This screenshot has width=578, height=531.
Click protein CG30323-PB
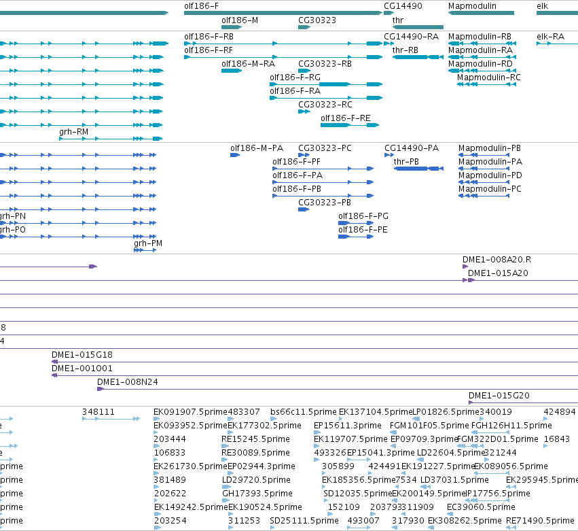click(x=304, y=209)
